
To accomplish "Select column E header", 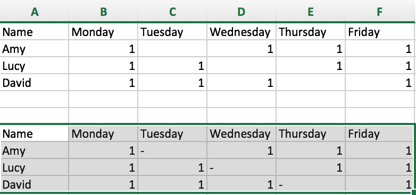I will (311, 11).
